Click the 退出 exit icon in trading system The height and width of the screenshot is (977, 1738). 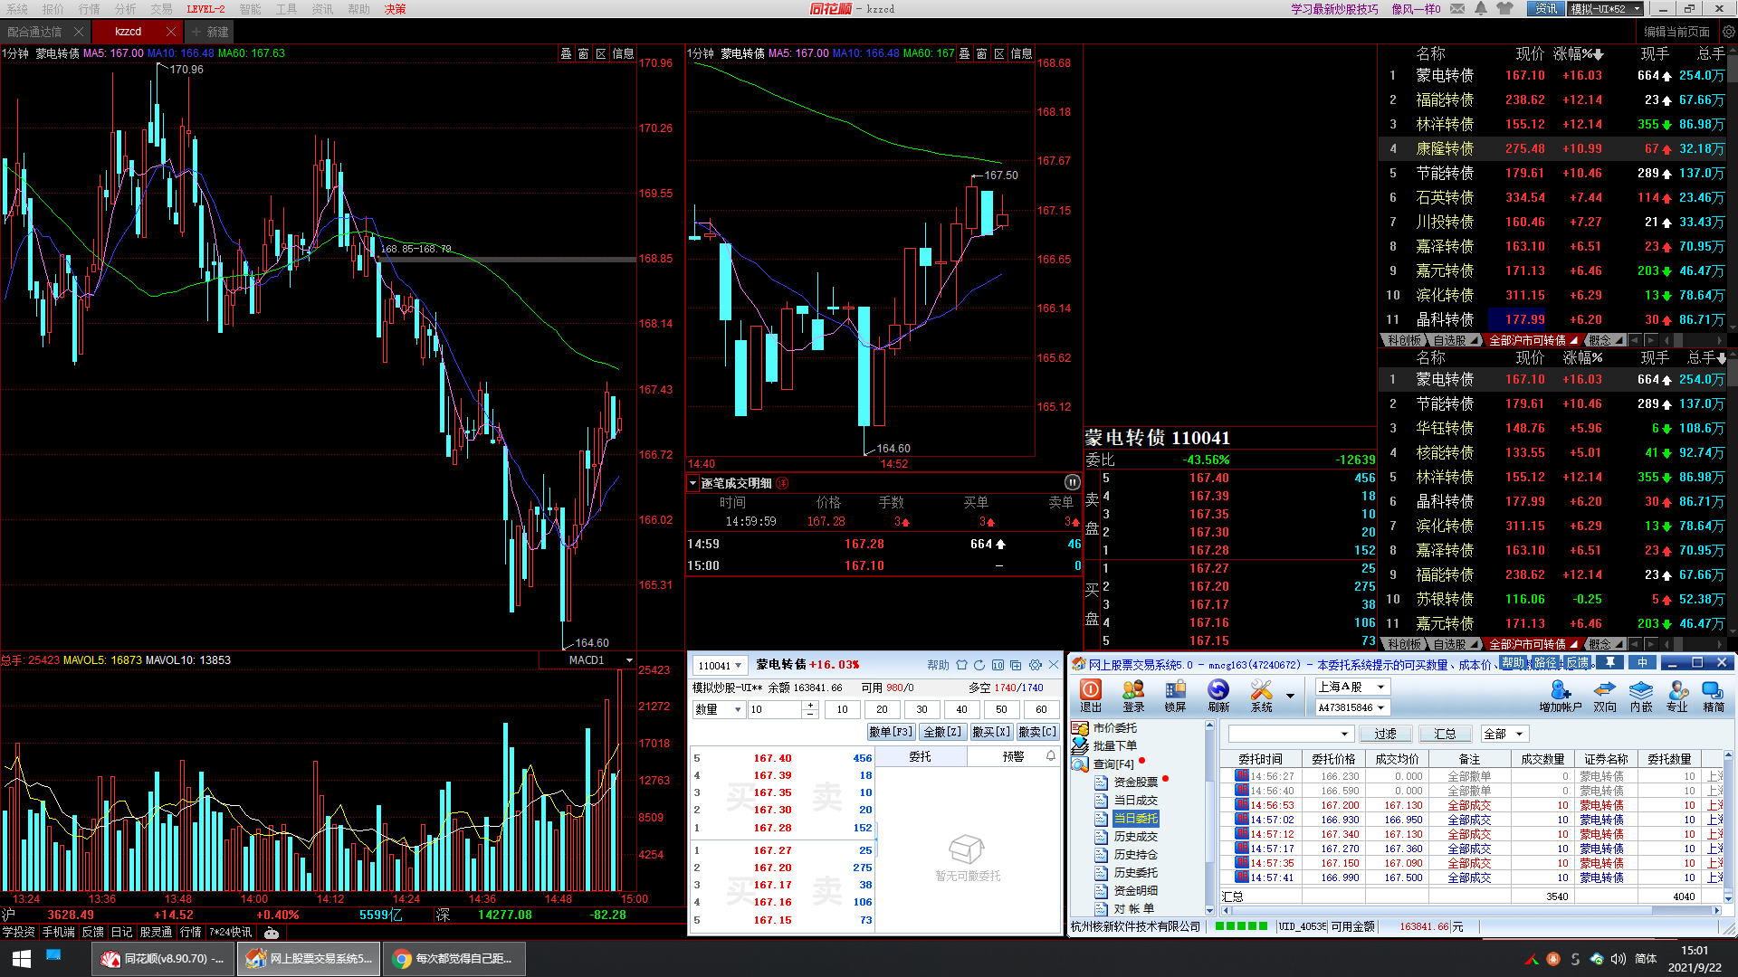1091,696
